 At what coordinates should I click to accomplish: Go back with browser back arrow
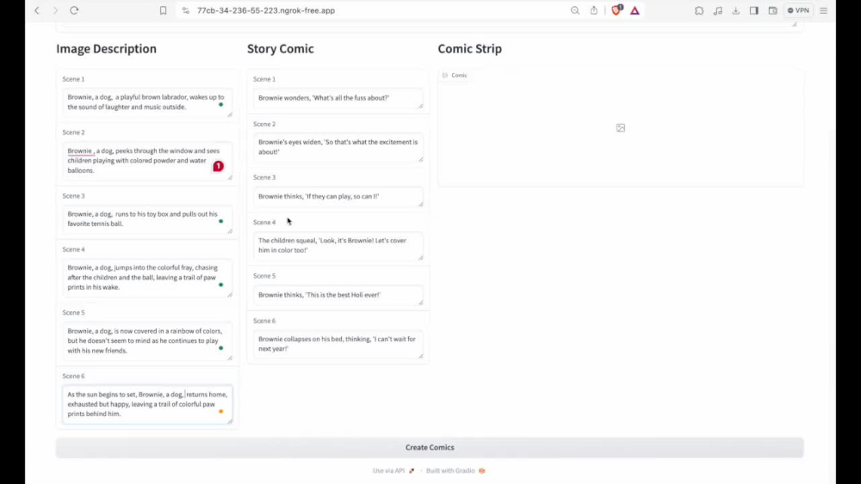(37, 10)
